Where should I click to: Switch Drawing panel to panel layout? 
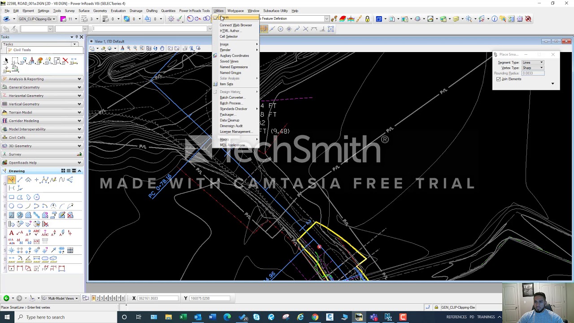tap(74, 171)
